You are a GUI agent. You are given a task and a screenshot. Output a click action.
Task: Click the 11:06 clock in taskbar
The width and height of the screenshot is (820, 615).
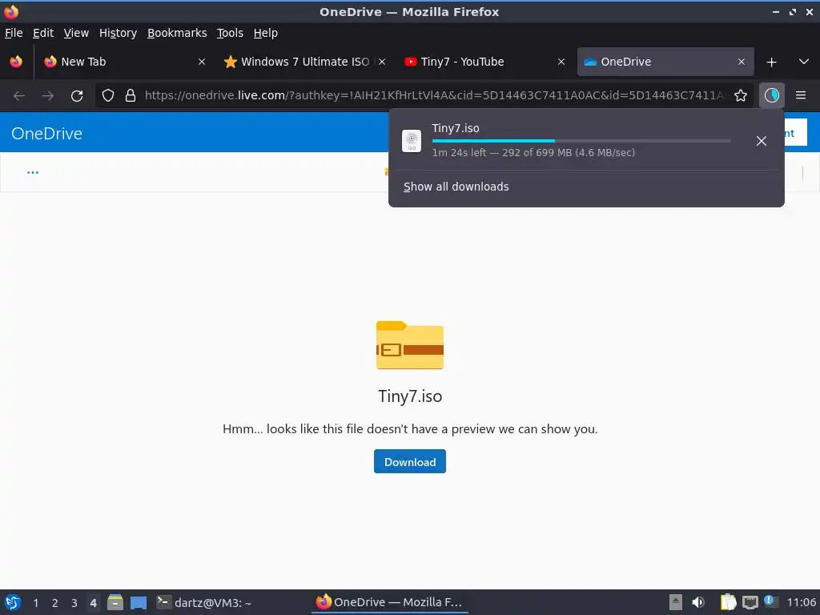801,602
